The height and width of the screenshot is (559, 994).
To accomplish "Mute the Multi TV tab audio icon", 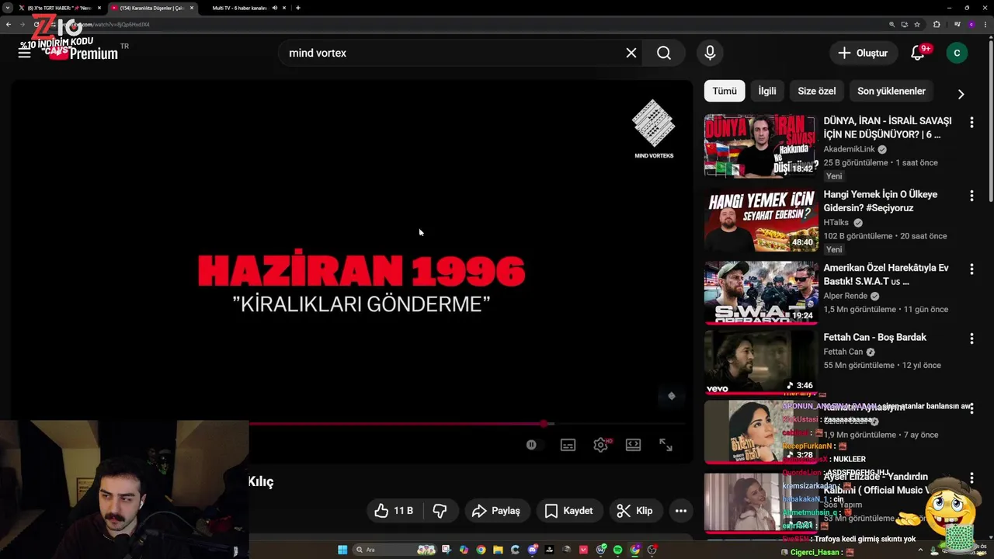I will click(x=275, y=8).
